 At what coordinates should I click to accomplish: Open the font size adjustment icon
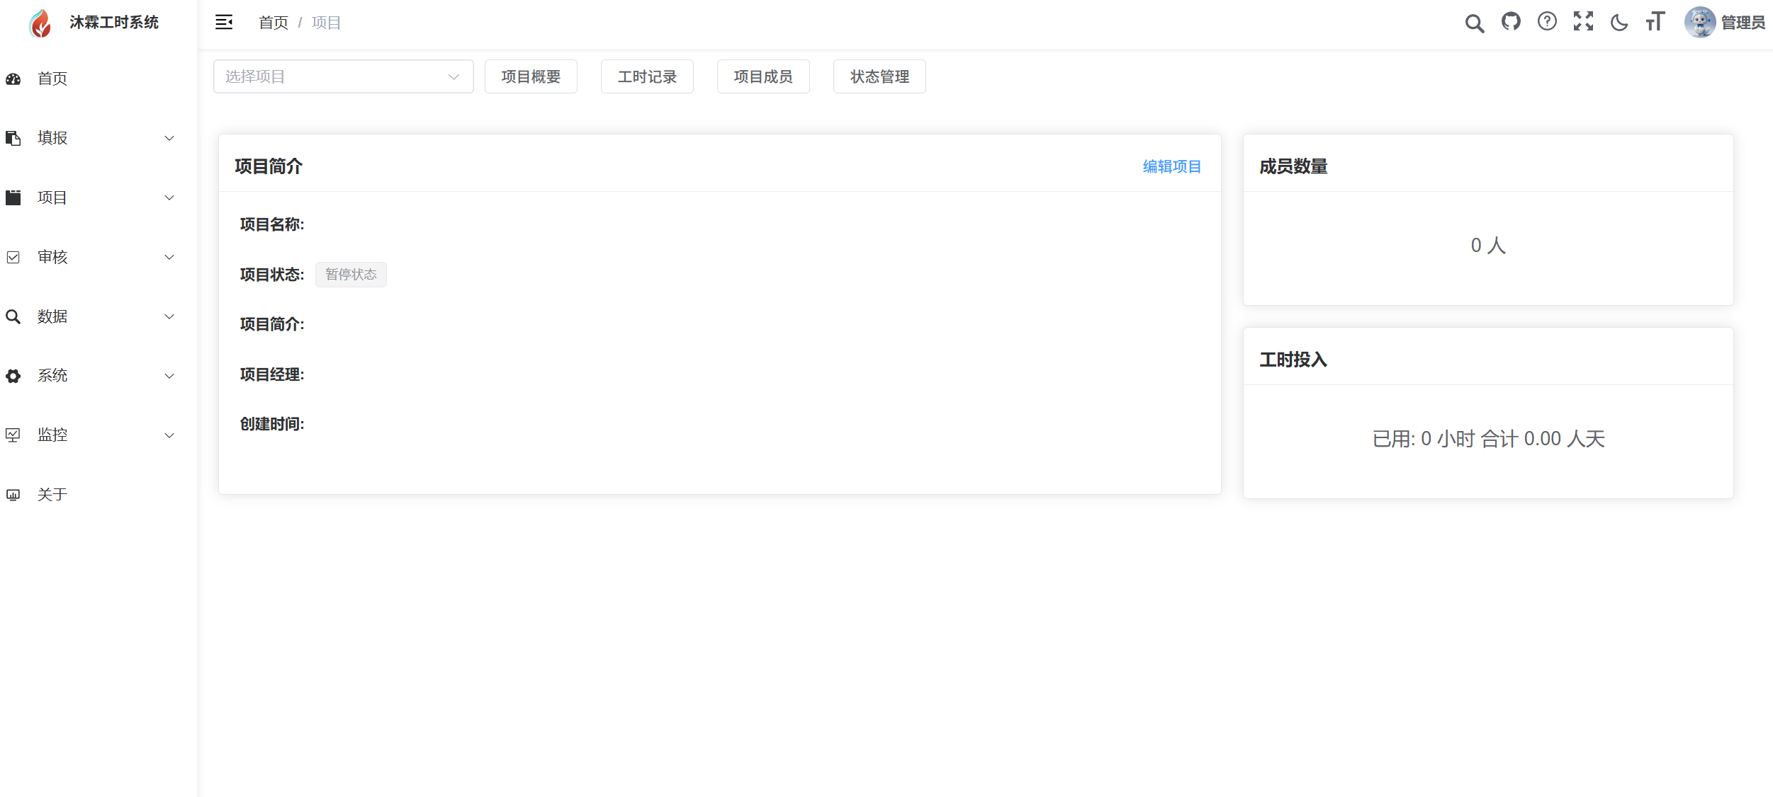1655,22
